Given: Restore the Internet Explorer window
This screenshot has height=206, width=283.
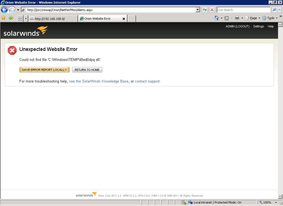Looking at the screenshot, I should tap(275, 2).
